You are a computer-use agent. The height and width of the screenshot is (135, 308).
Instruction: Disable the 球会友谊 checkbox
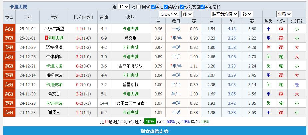[183, 7]
